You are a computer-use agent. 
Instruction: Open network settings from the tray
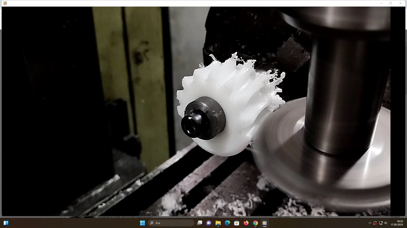tap(381, 223)
